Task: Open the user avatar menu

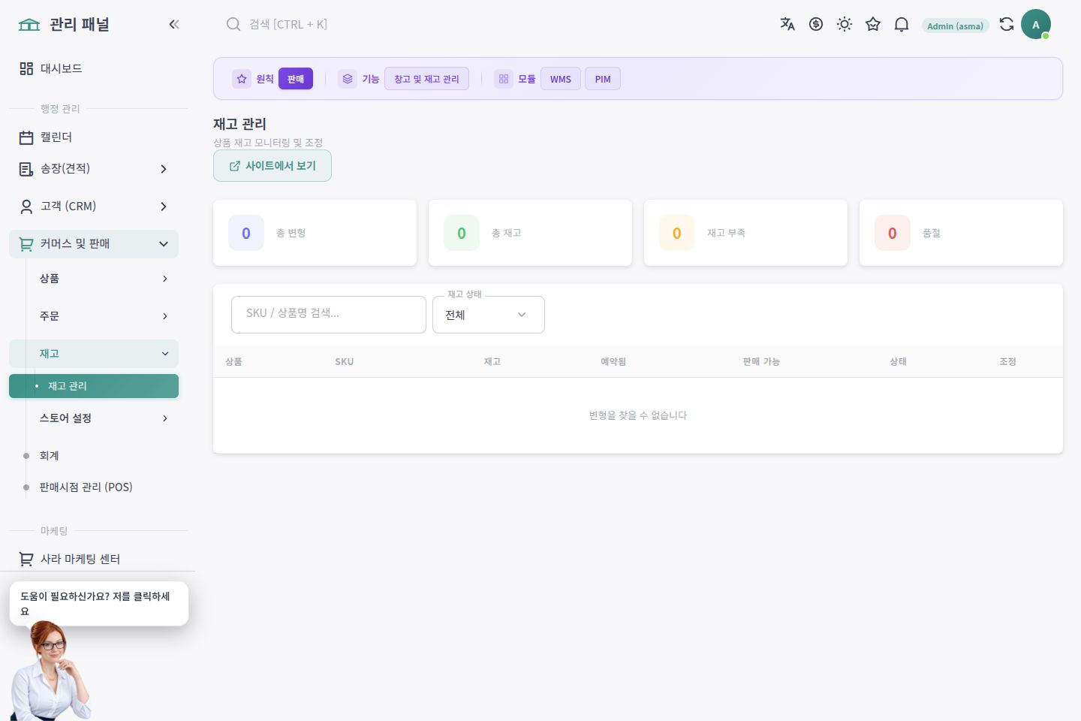Action: click(x=1036, y=24)
